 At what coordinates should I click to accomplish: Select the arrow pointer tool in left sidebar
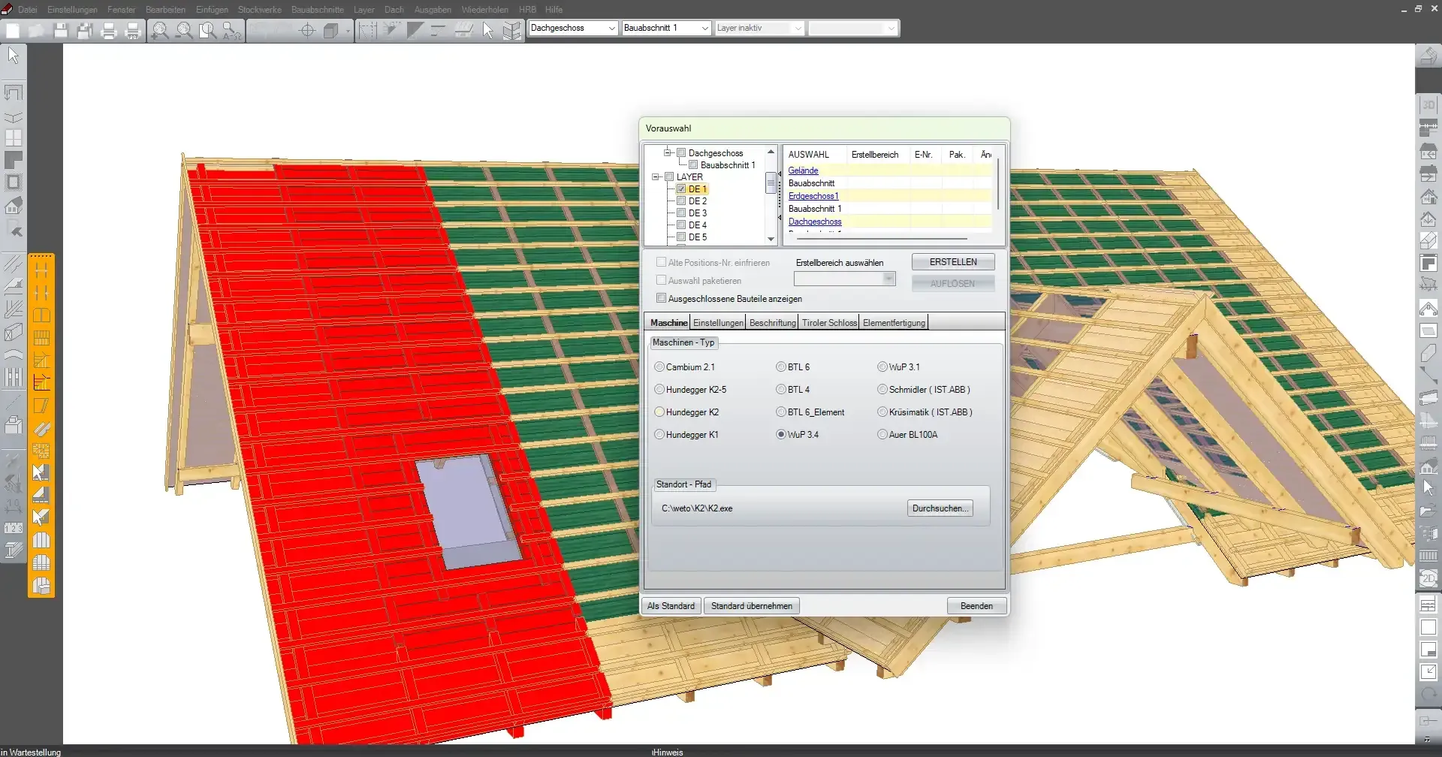pos(14,55)
